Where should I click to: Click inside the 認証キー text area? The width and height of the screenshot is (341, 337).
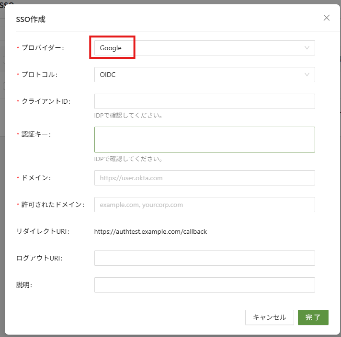(x=205, y=139)
